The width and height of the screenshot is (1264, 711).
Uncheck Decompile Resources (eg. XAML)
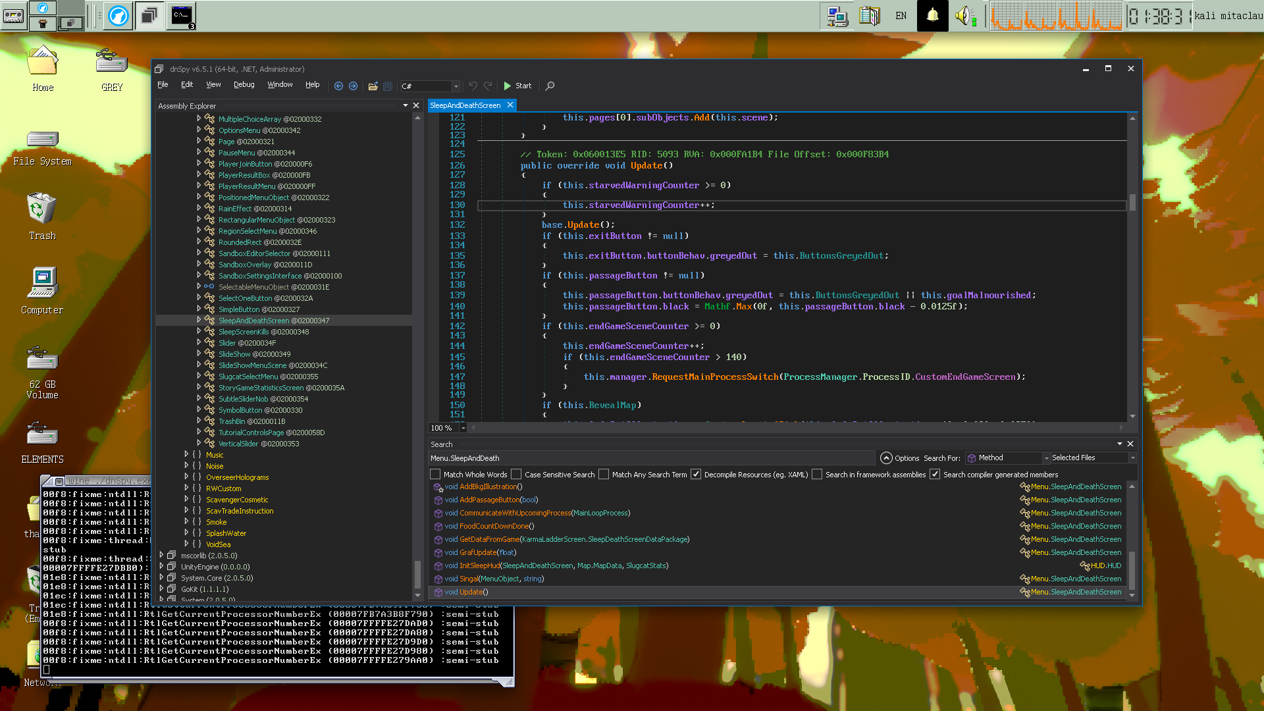(696, 474)
